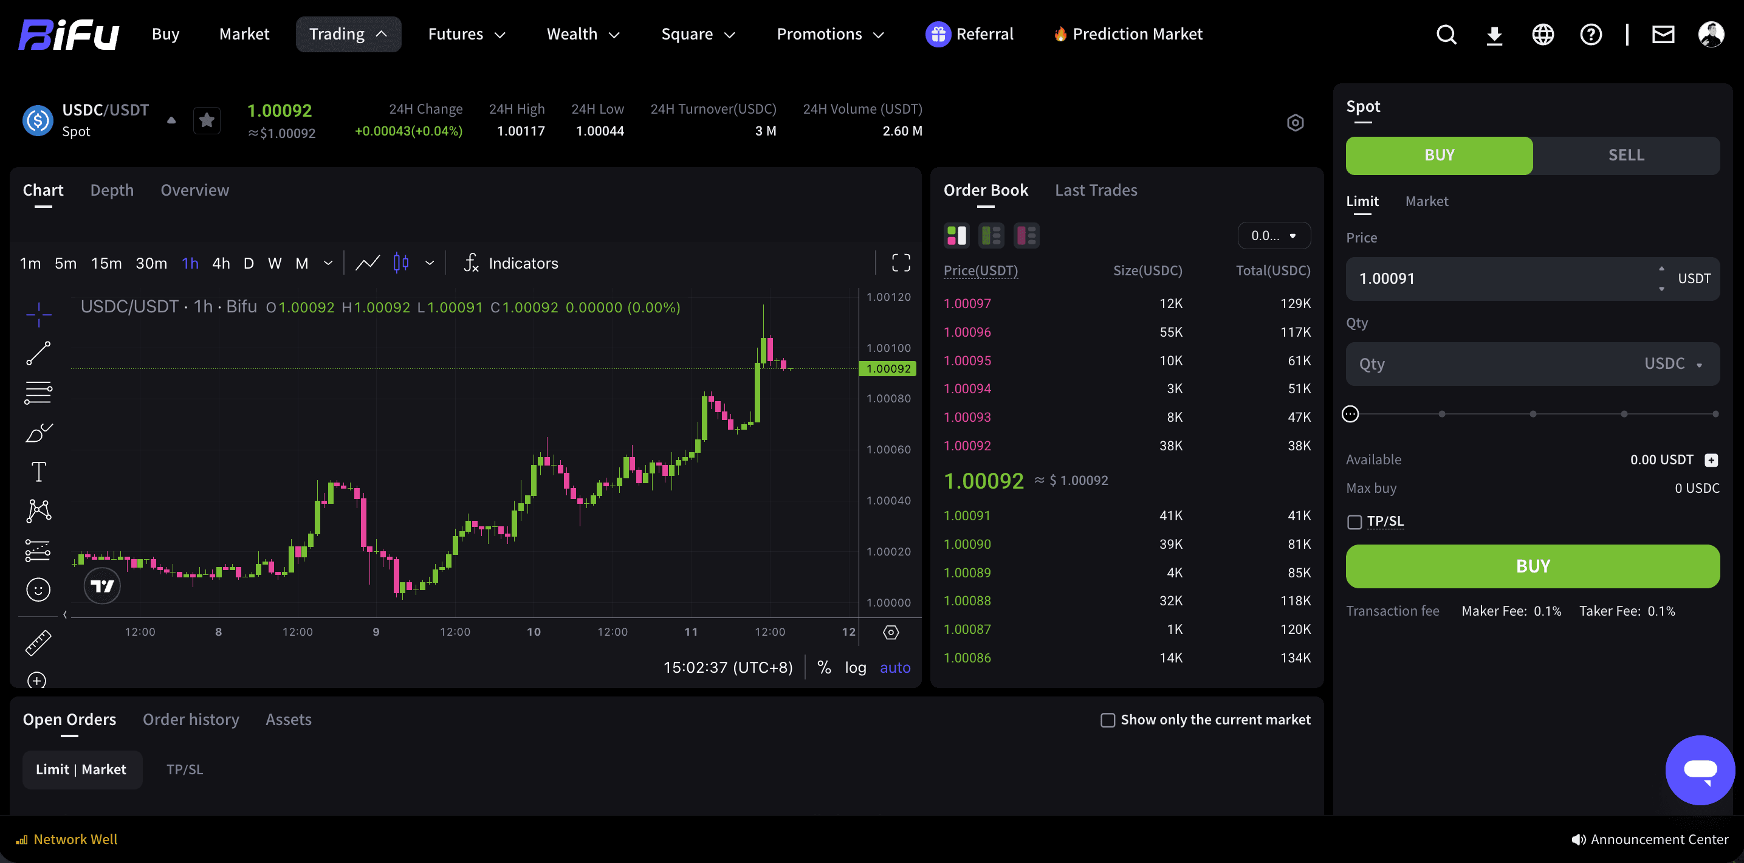Open the mail inbox icon

tap(1663, 35)
